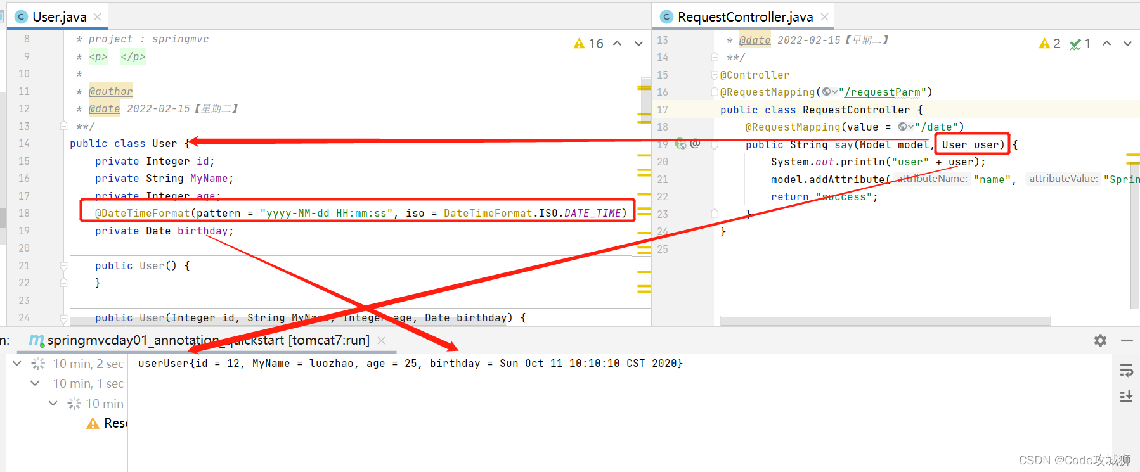Go to next highlighted error in RequestController.java

pyautogui.click(x=1127, y=44)
